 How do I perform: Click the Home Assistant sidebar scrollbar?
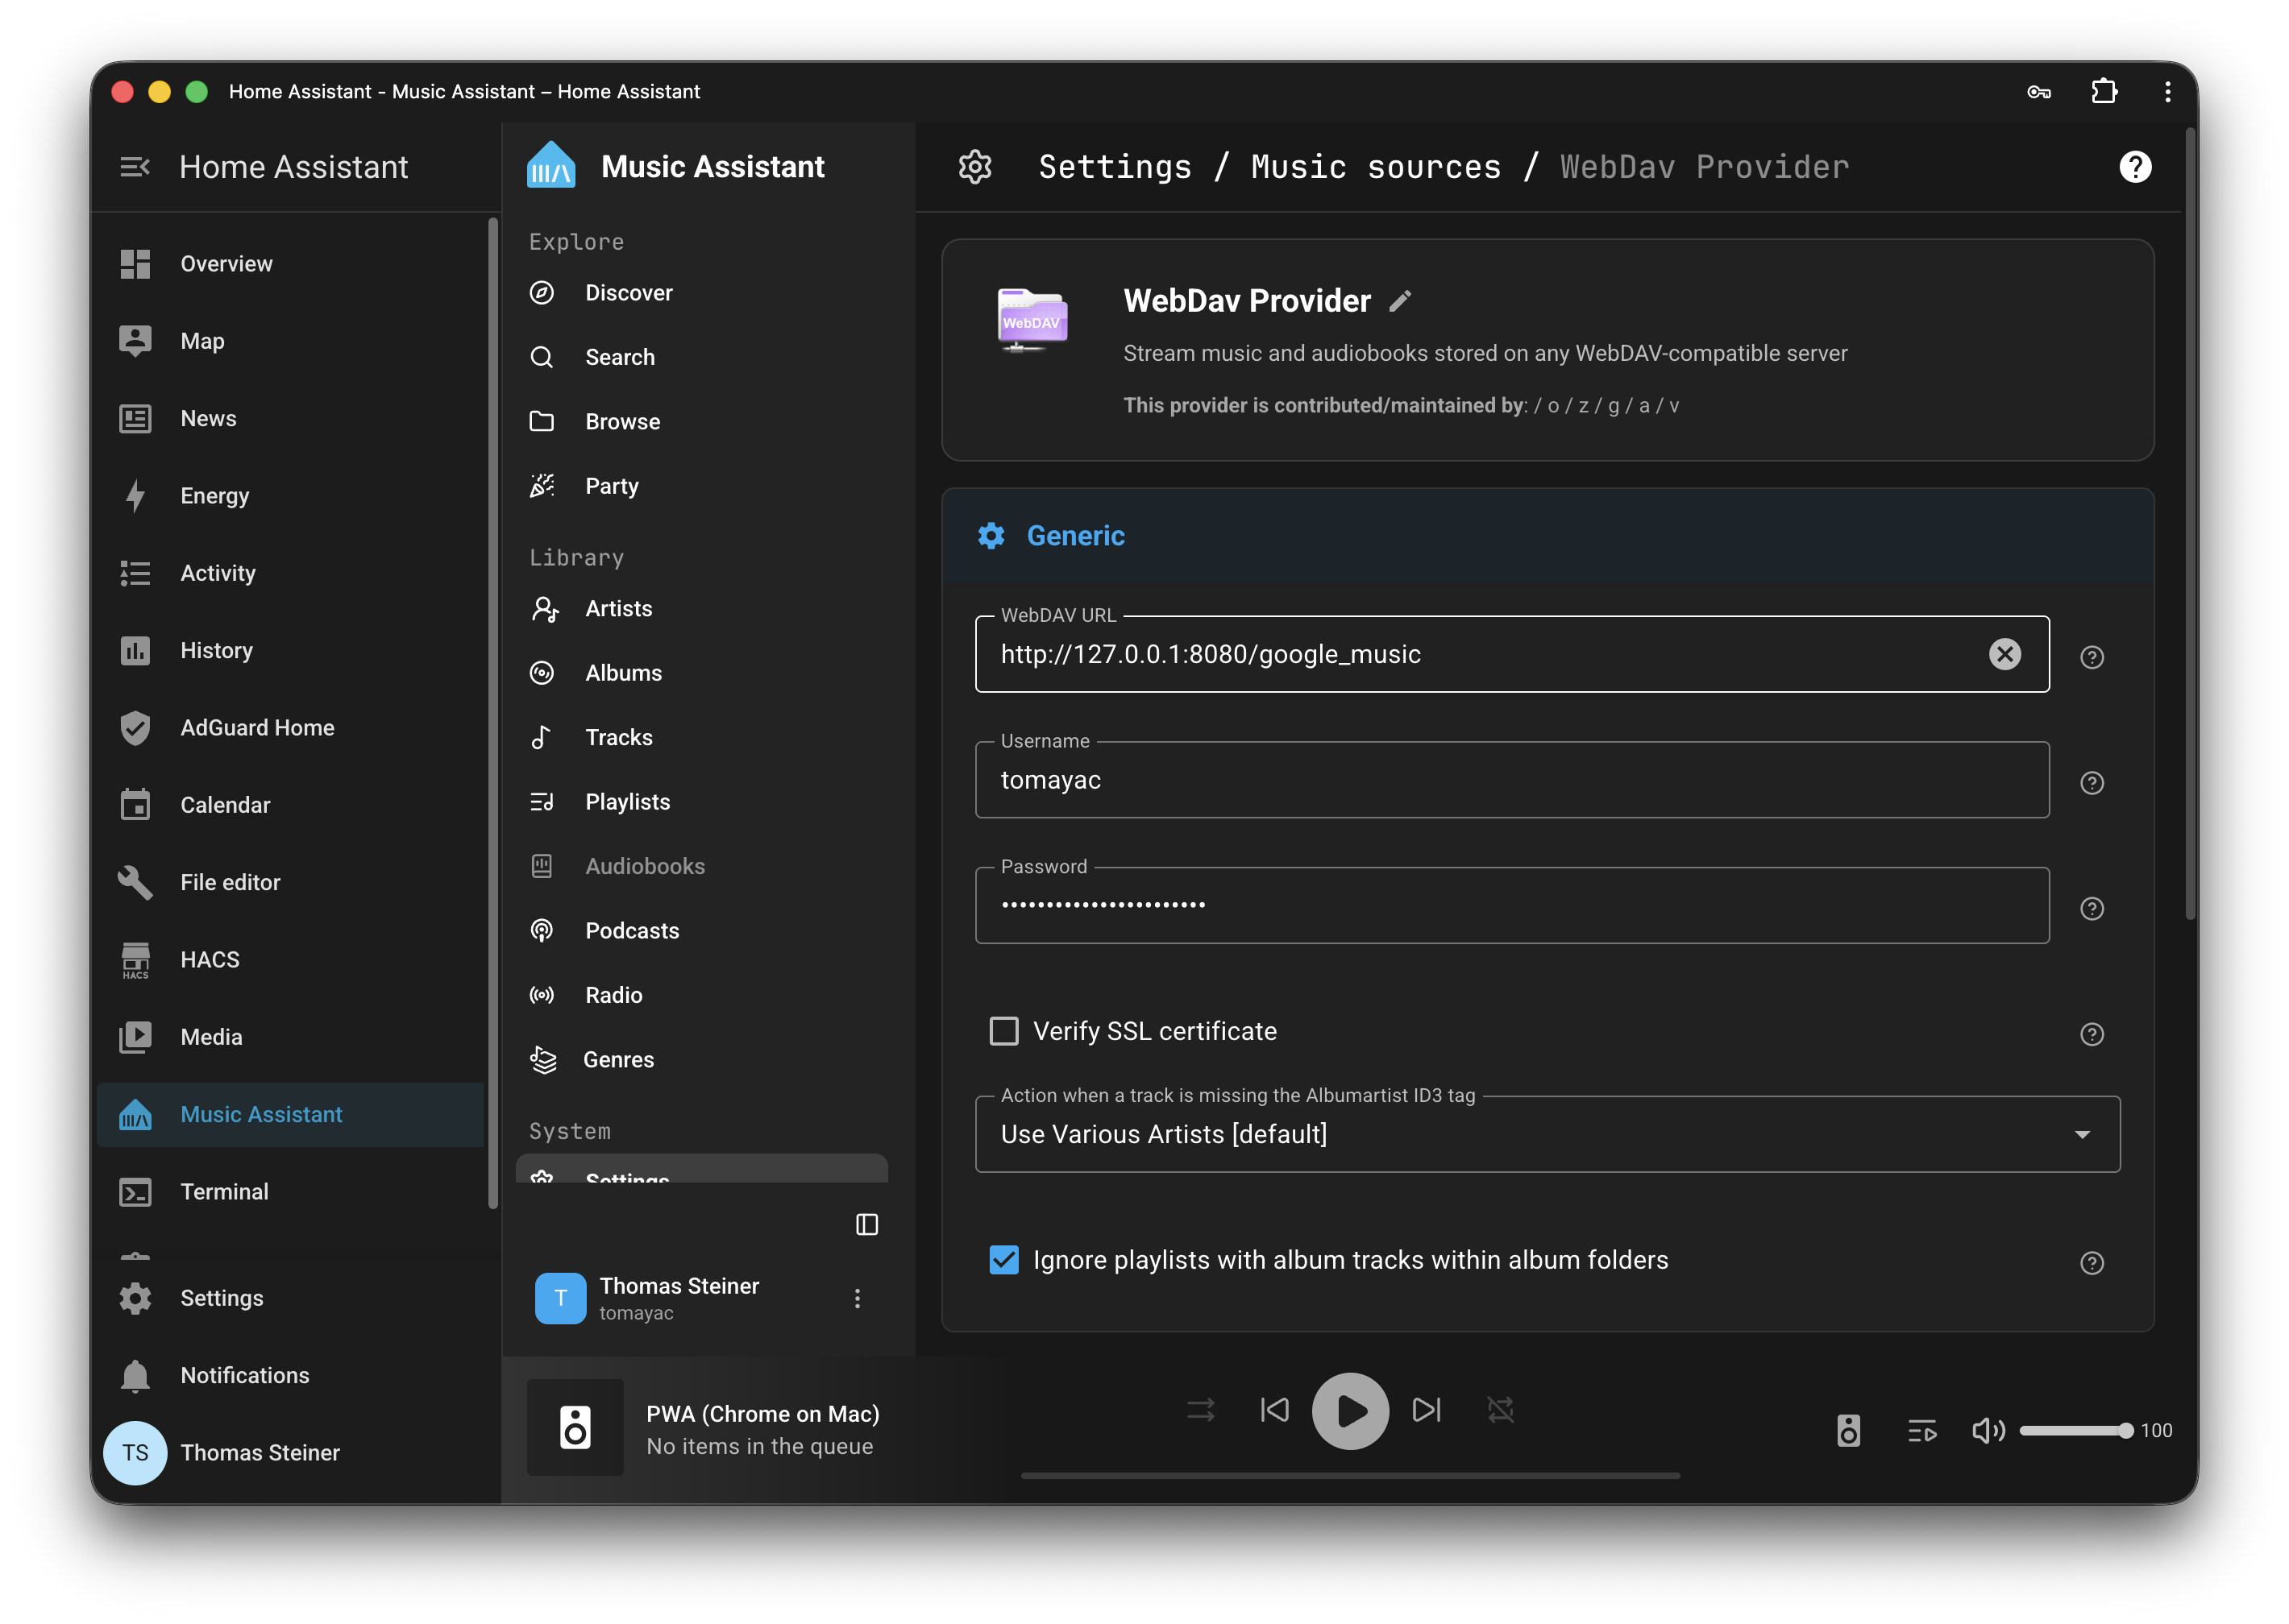pos(492,713)
